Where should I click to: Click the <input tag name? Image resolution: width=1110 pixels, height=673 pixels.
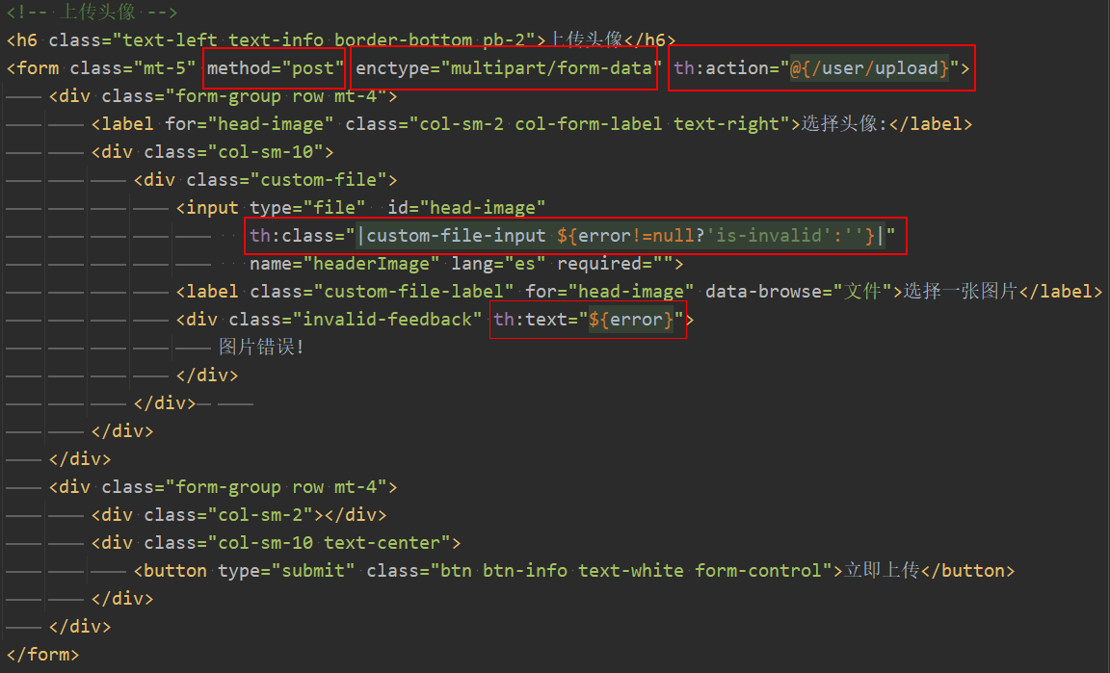207,207
